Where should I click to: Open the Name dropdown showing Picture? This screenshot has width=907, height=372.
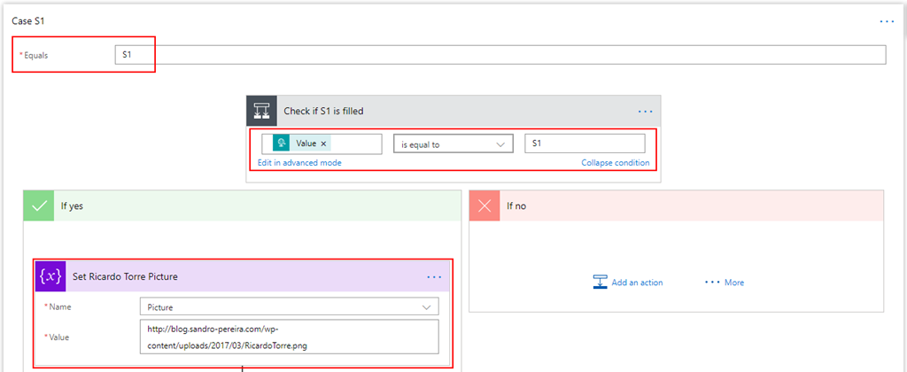289,306
